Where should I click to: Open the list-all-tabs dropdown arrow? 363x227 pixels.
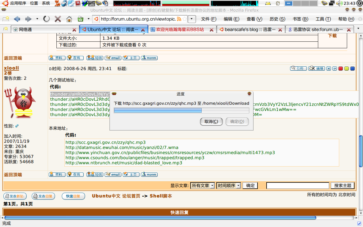coord(358,29)
